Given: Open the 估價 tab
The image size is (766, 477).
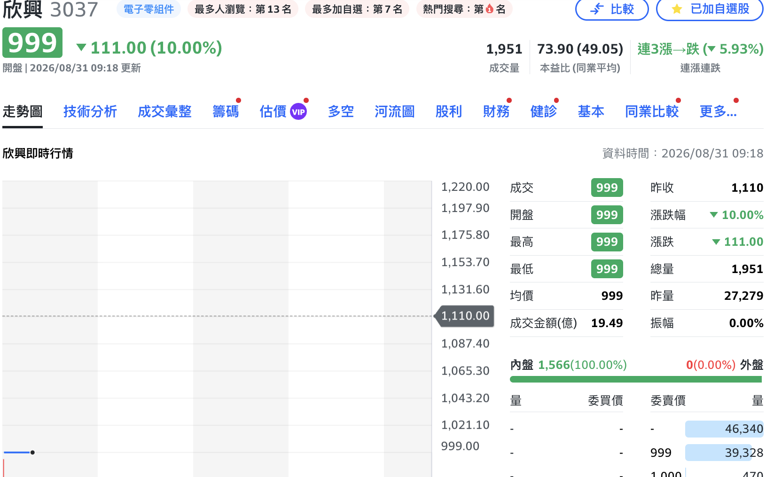Looking at the screenshot, I should (273, 112).
